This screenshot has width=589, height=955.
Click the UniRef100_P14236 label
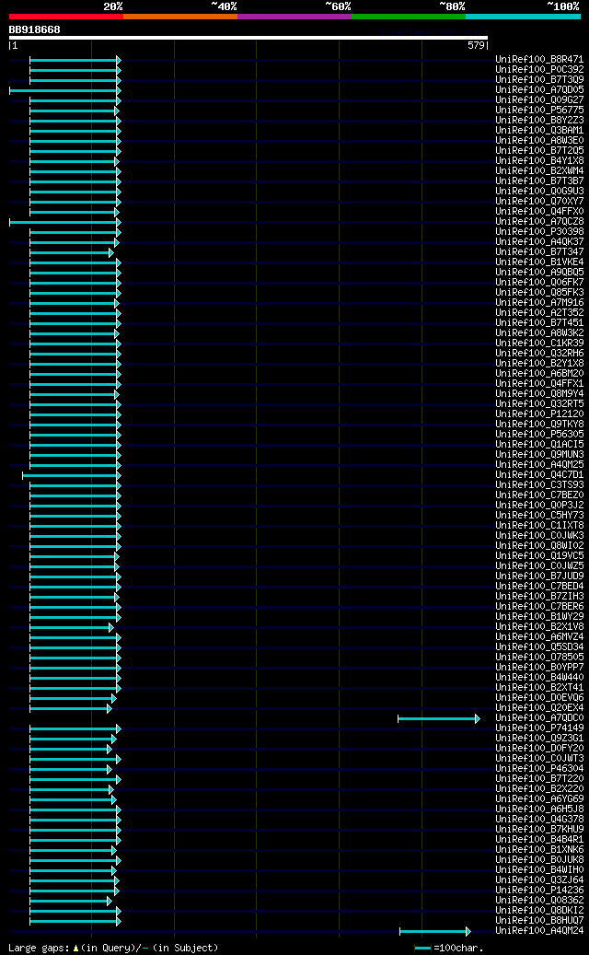pyautogui.click(x=539, y=891)
